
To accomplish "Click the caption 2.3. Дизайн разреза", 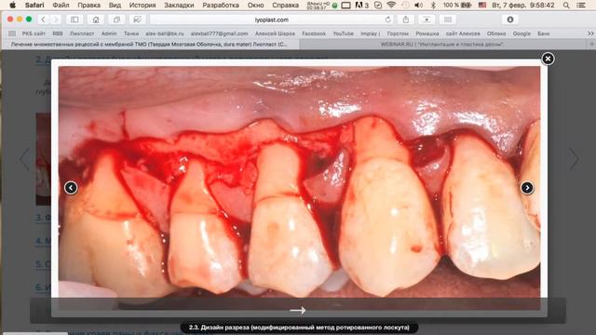I will coord(299,328).
